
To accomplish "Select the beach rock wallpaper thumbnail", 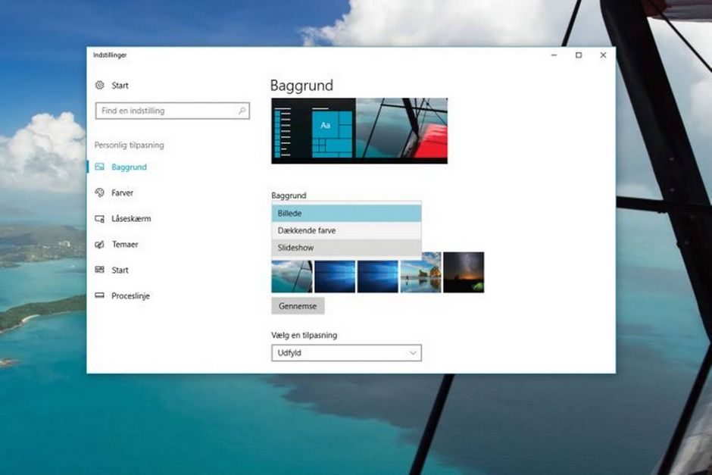I will [420, 273].
